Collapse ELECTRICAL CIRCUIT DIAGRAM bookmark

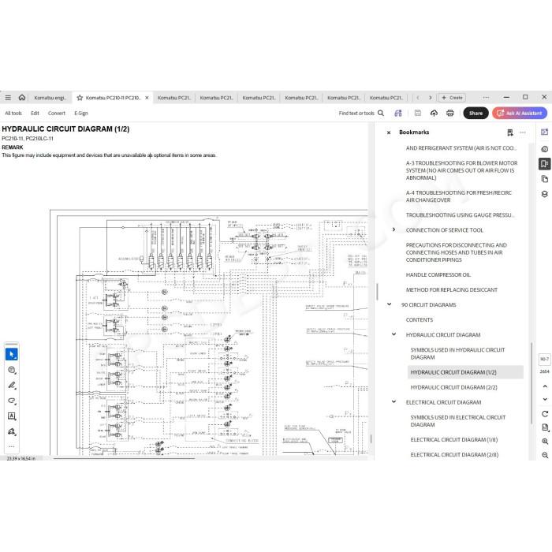[393, 401]
